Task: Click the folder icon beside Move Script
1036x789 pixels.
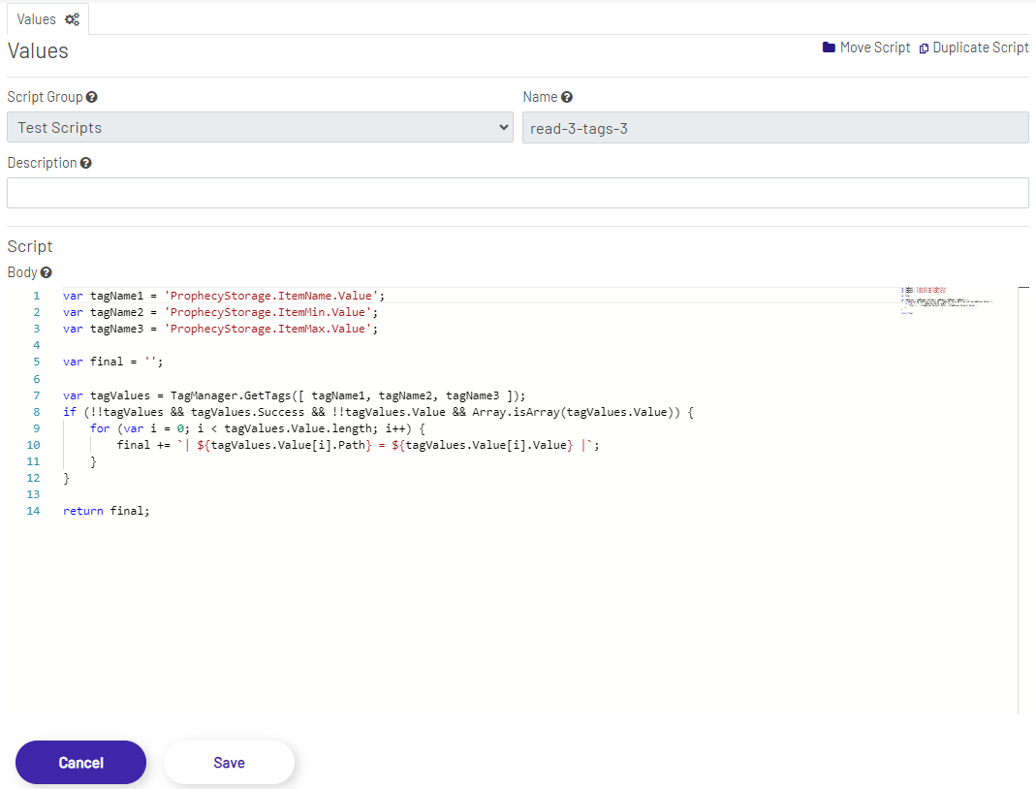Action: click(x=829, y=47)
